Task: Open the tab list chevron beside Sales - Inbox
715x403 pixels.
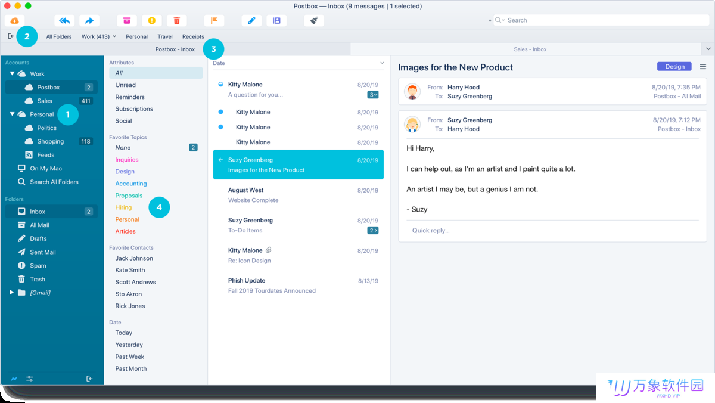Action: (708, 49)
